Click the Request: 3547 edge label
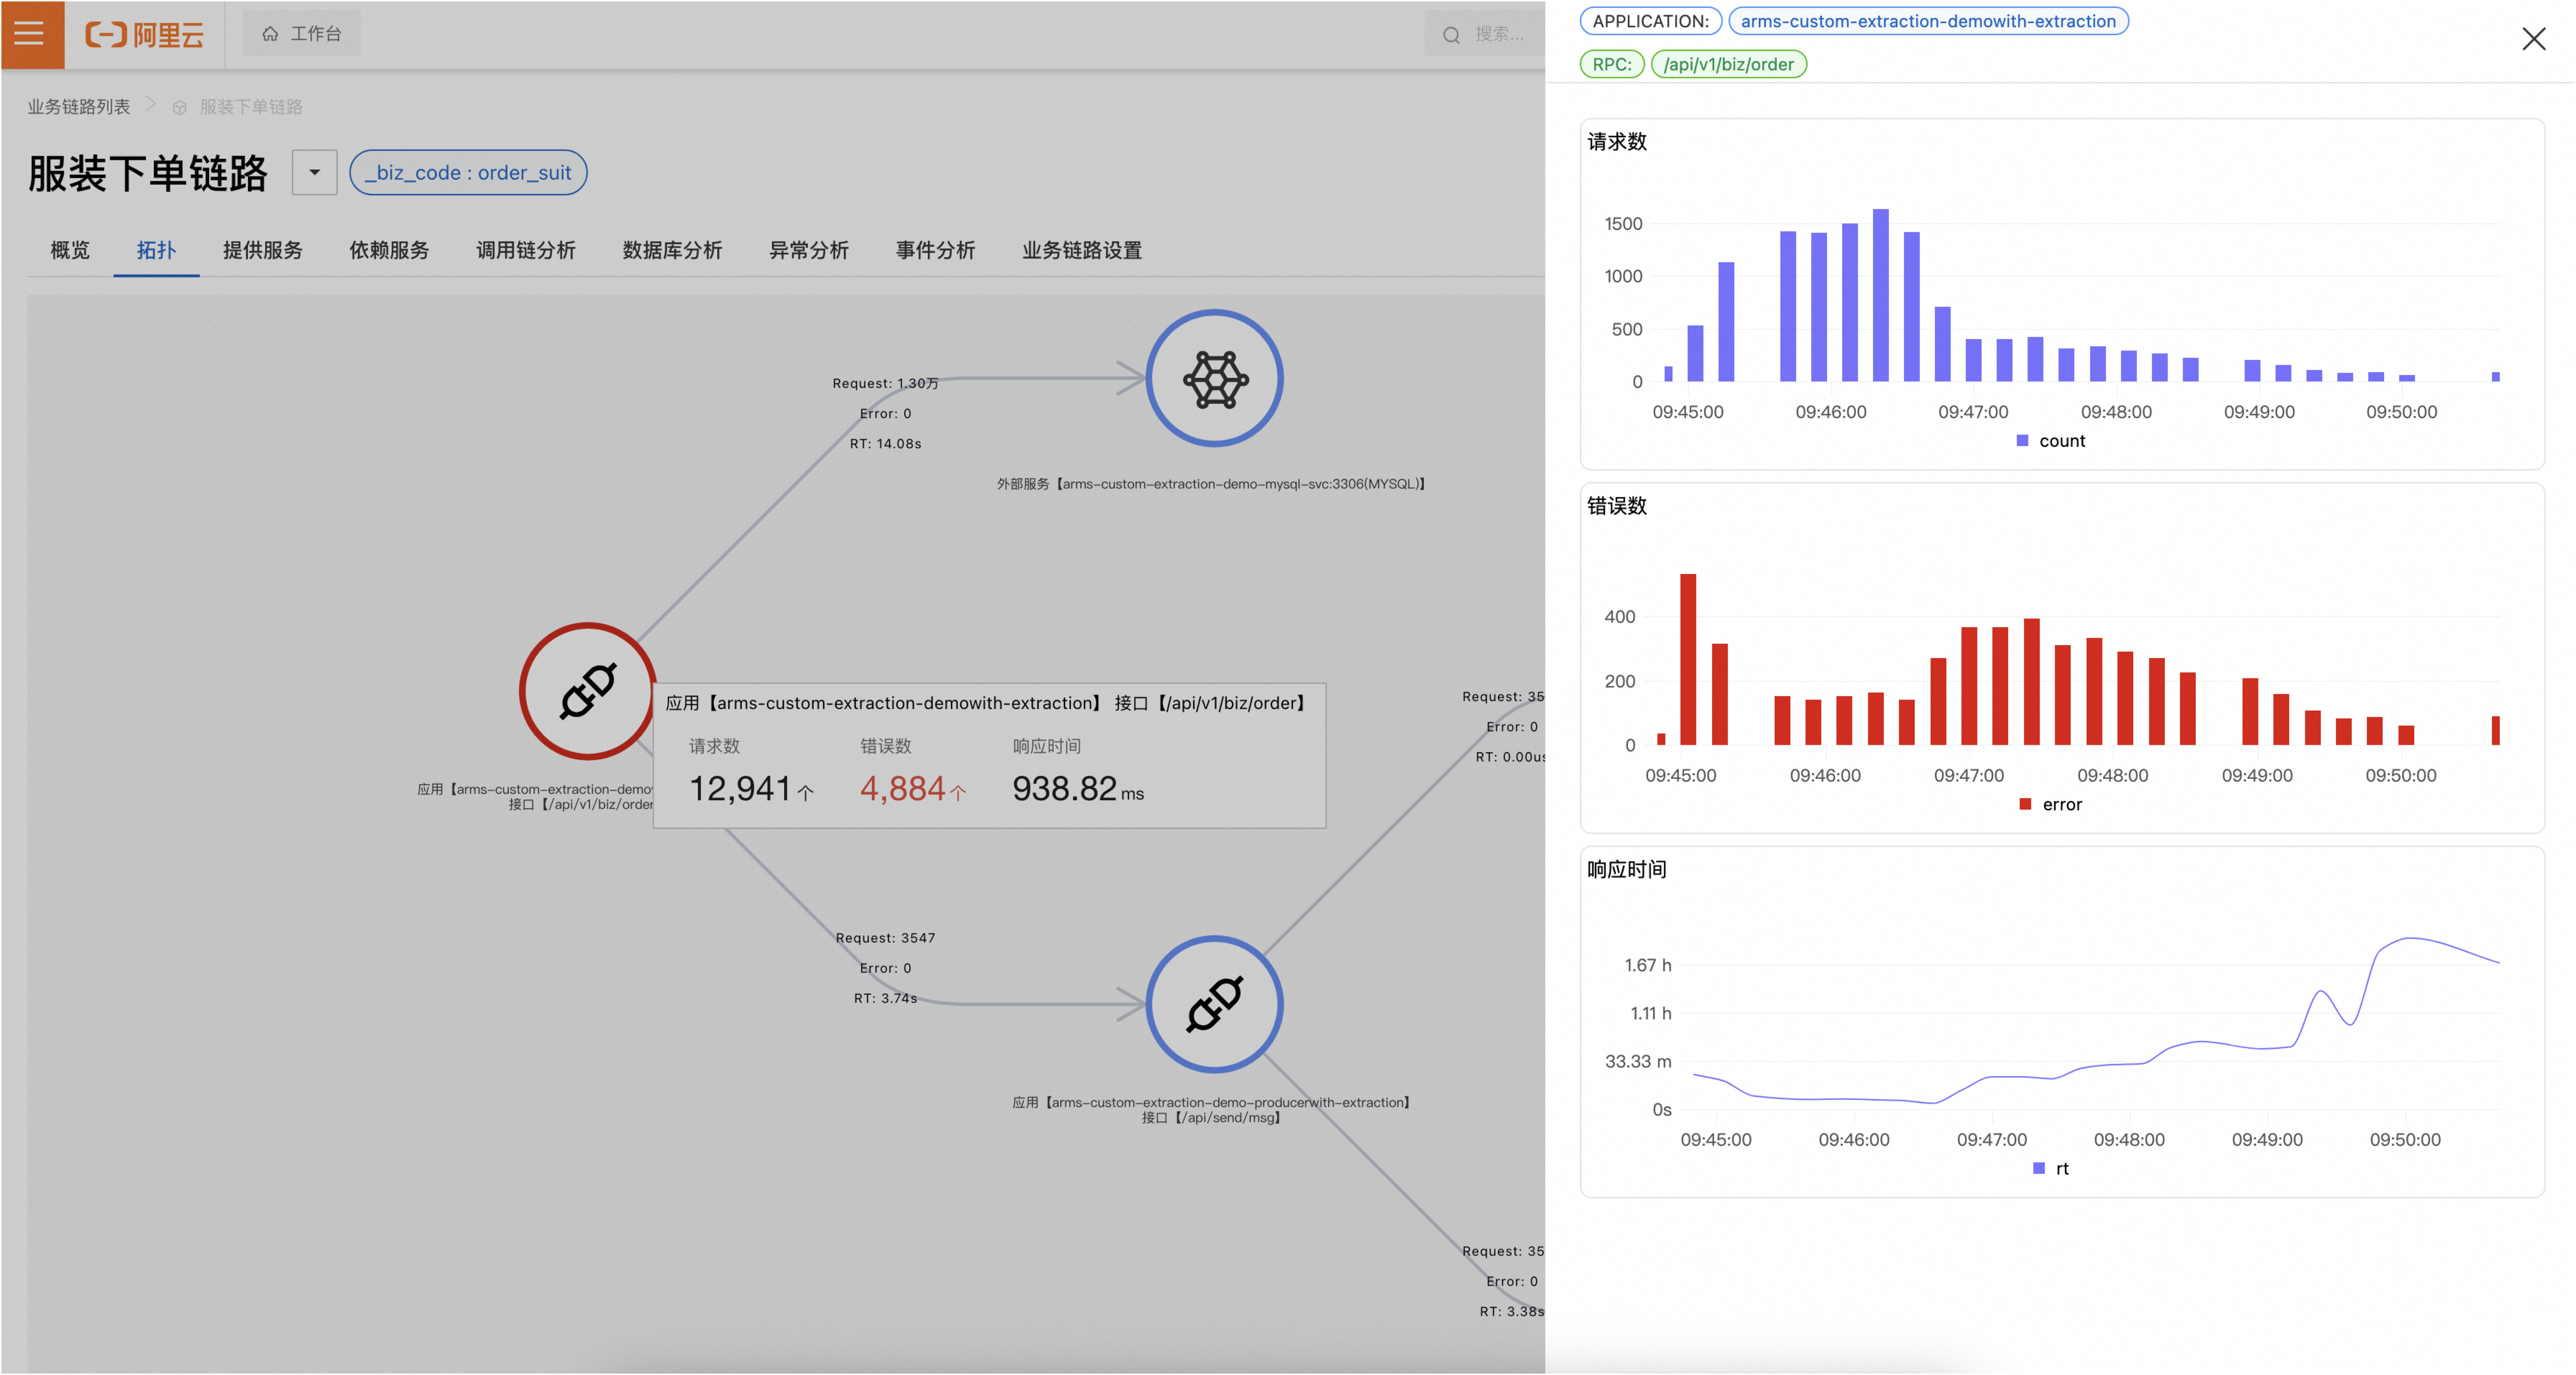 [885, 938]
